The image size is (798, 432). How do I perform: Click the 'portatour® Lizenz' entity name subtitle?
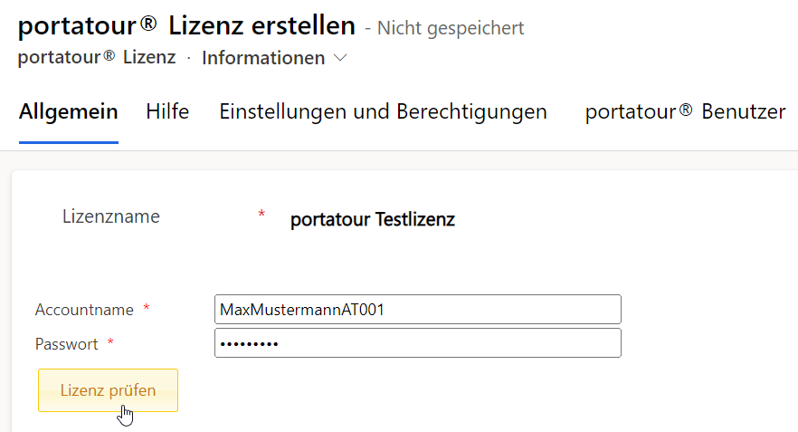pyautogui.click(x=97, y=57)
